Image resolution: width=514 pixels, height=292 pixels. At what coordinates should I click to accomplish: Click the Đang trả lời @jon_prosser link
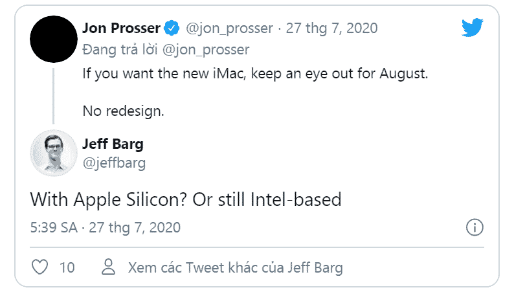(x=166, y=49)
